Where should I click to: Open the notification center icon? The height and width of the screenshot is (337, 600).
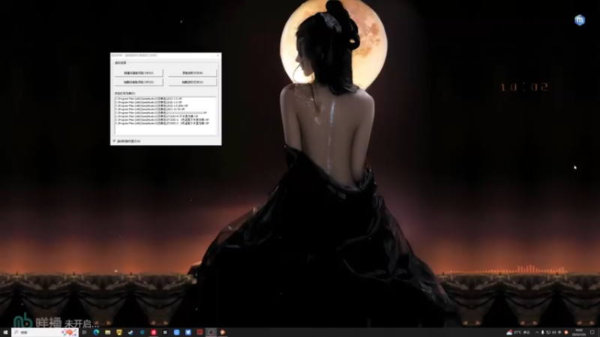tap(592, 332)
